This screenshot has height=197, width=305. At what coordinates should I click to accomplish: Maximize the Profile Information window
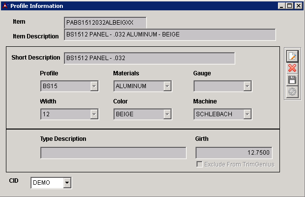point(289,6)
